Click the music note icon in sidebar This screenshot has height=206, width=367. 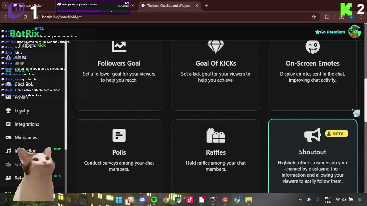[x=9, y=151]
